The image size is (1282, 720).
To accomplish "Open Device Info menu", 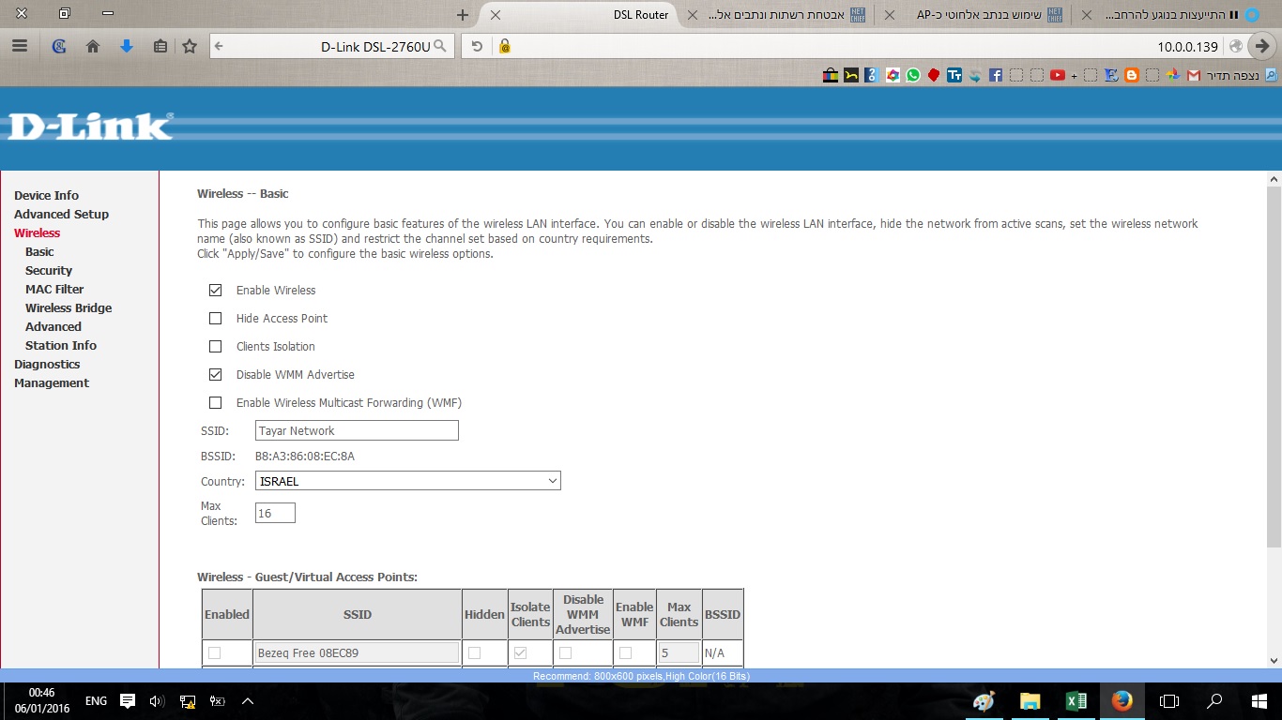I will (x=46, y=195).
